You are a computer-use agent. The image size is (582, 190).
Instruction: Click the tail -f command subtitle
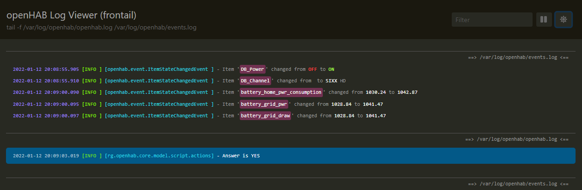pos(101,28)
